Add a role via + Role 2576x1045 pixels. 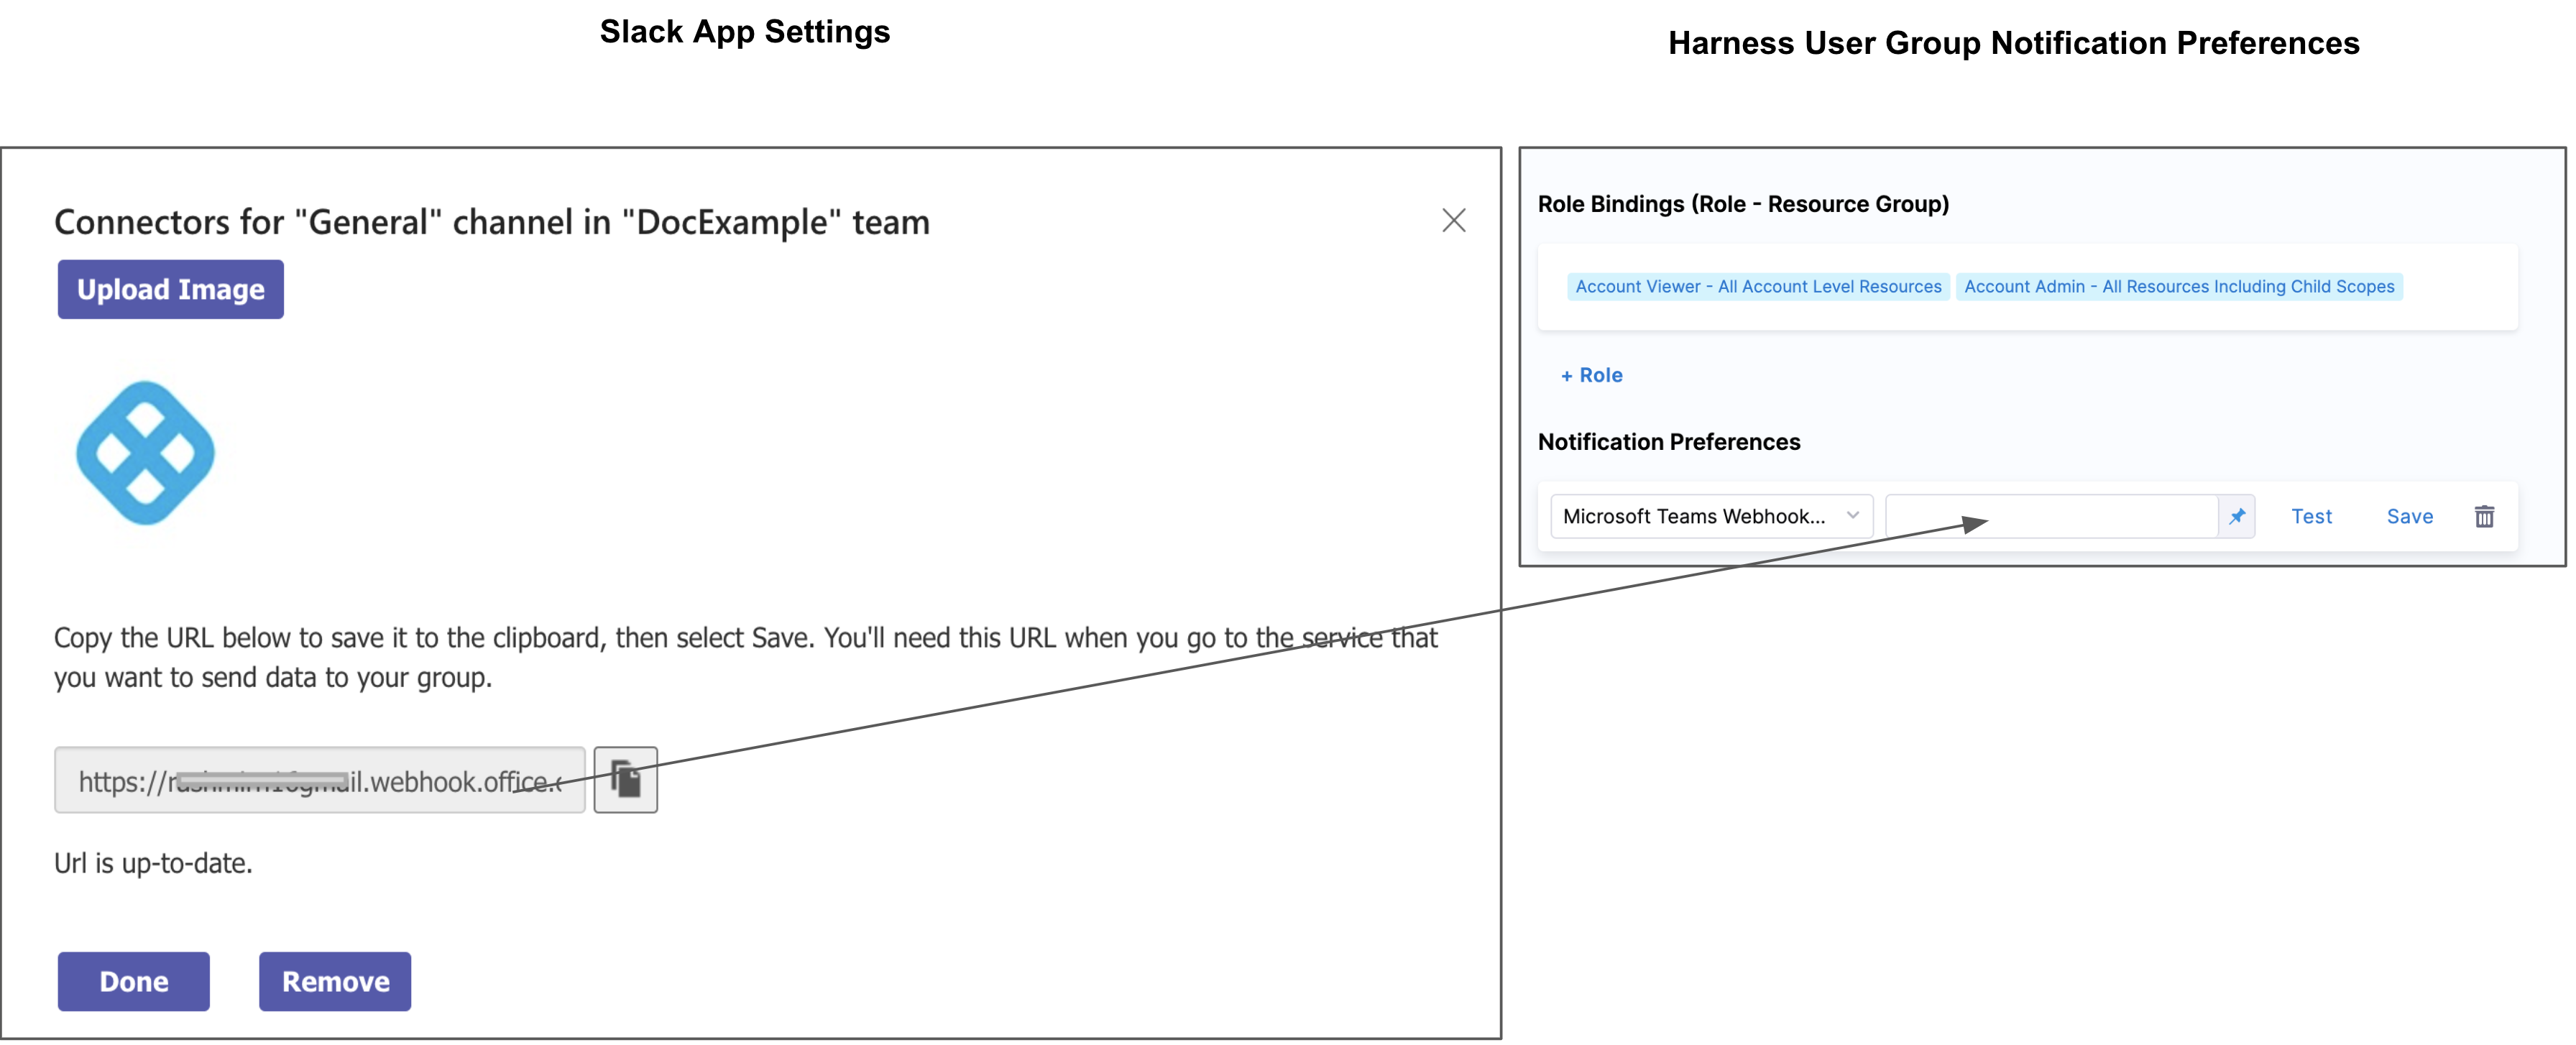coord(1591,375)
